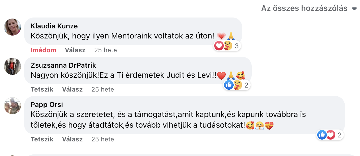This screenshot has width=360, height=156.
Task: Open the Klaudia Kunze name link
Action: [x=54, y=26]
